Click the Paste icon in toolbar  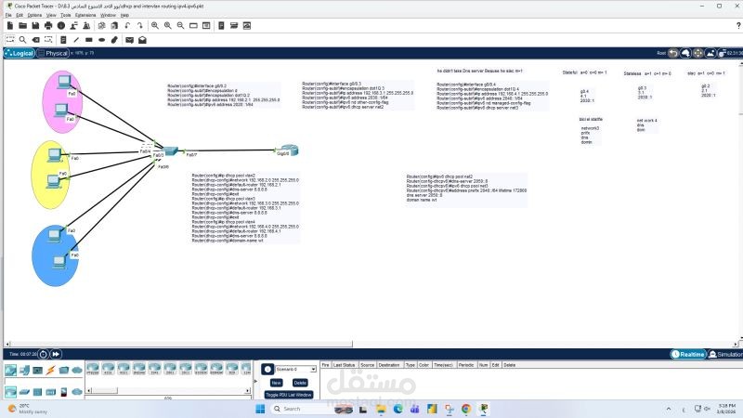pos(114,26)
